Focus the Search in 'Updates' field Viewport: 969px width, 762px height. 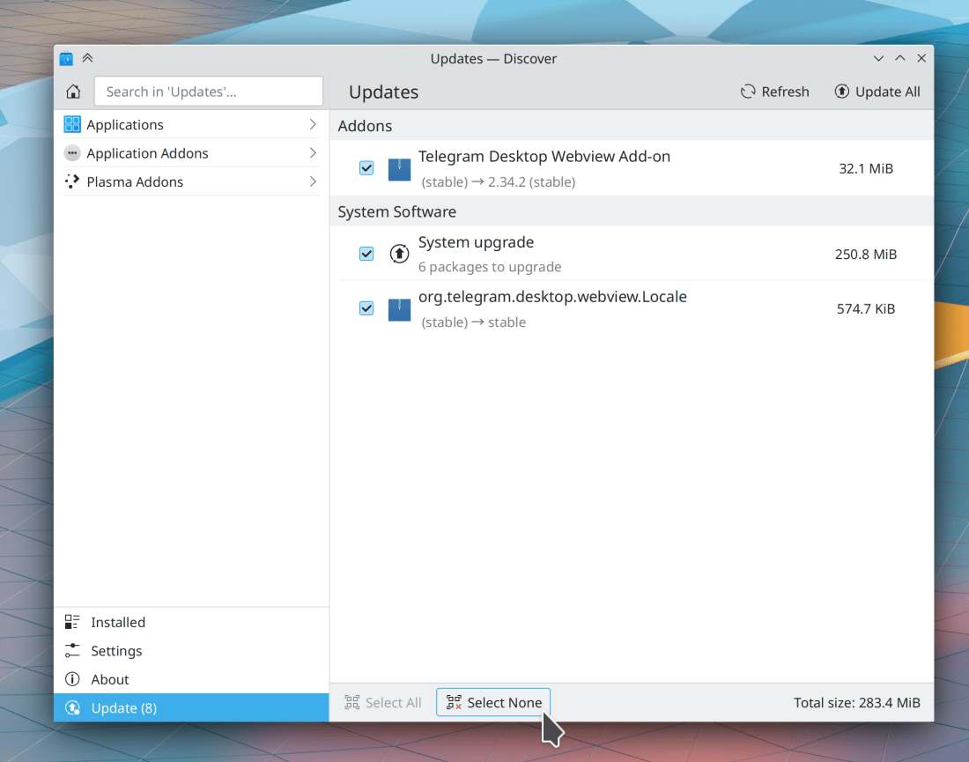click(x=209, y=92)
